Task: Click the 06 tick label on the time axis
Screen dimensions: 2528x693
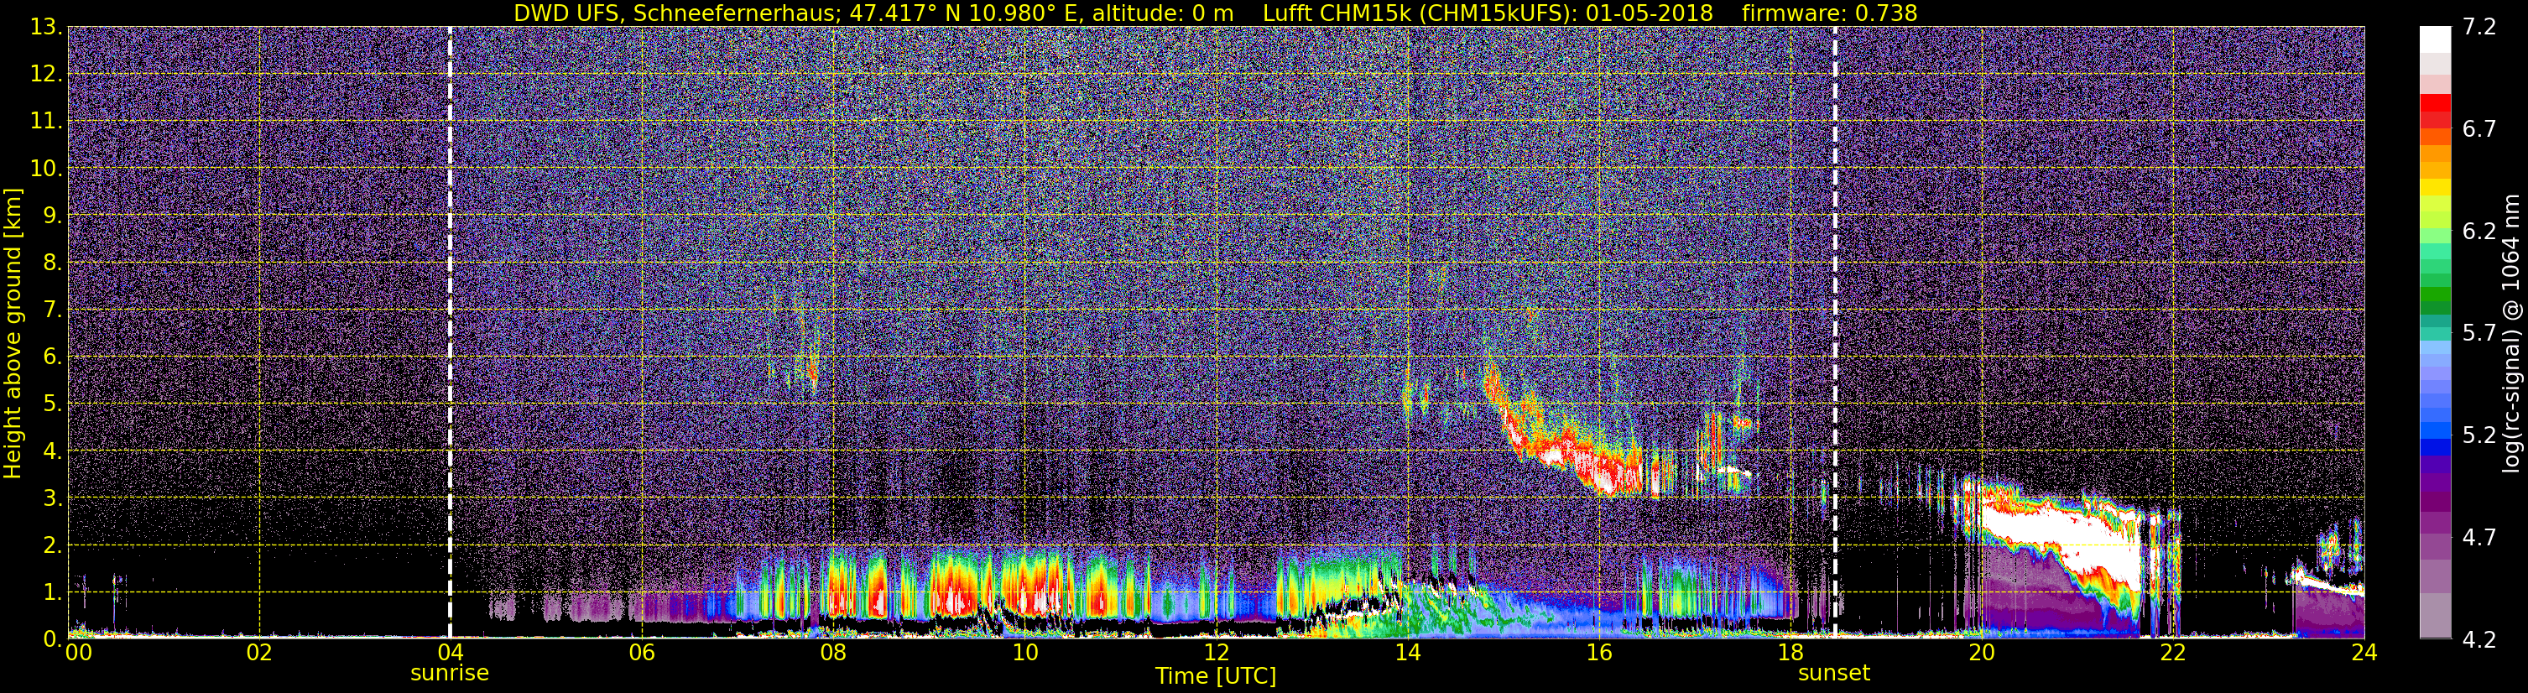Action: coord(642,653)
